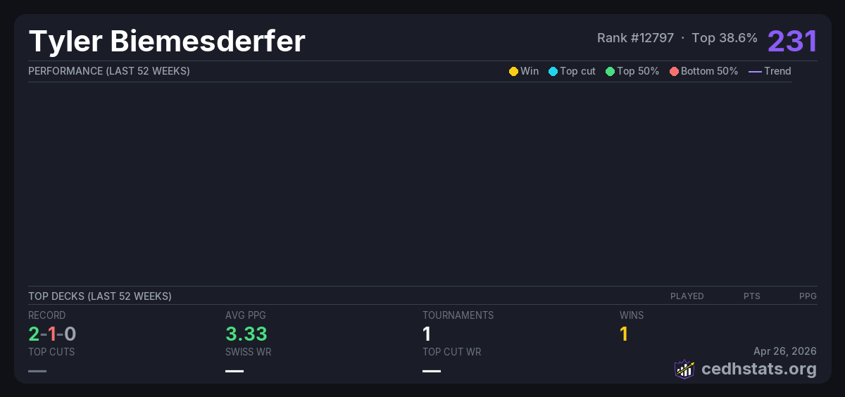Sort decks by PLAYED column header

tap(687, 296)
